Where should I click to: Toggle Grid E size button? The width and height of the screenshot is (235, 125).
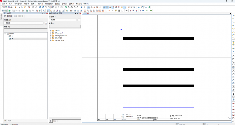100,7
